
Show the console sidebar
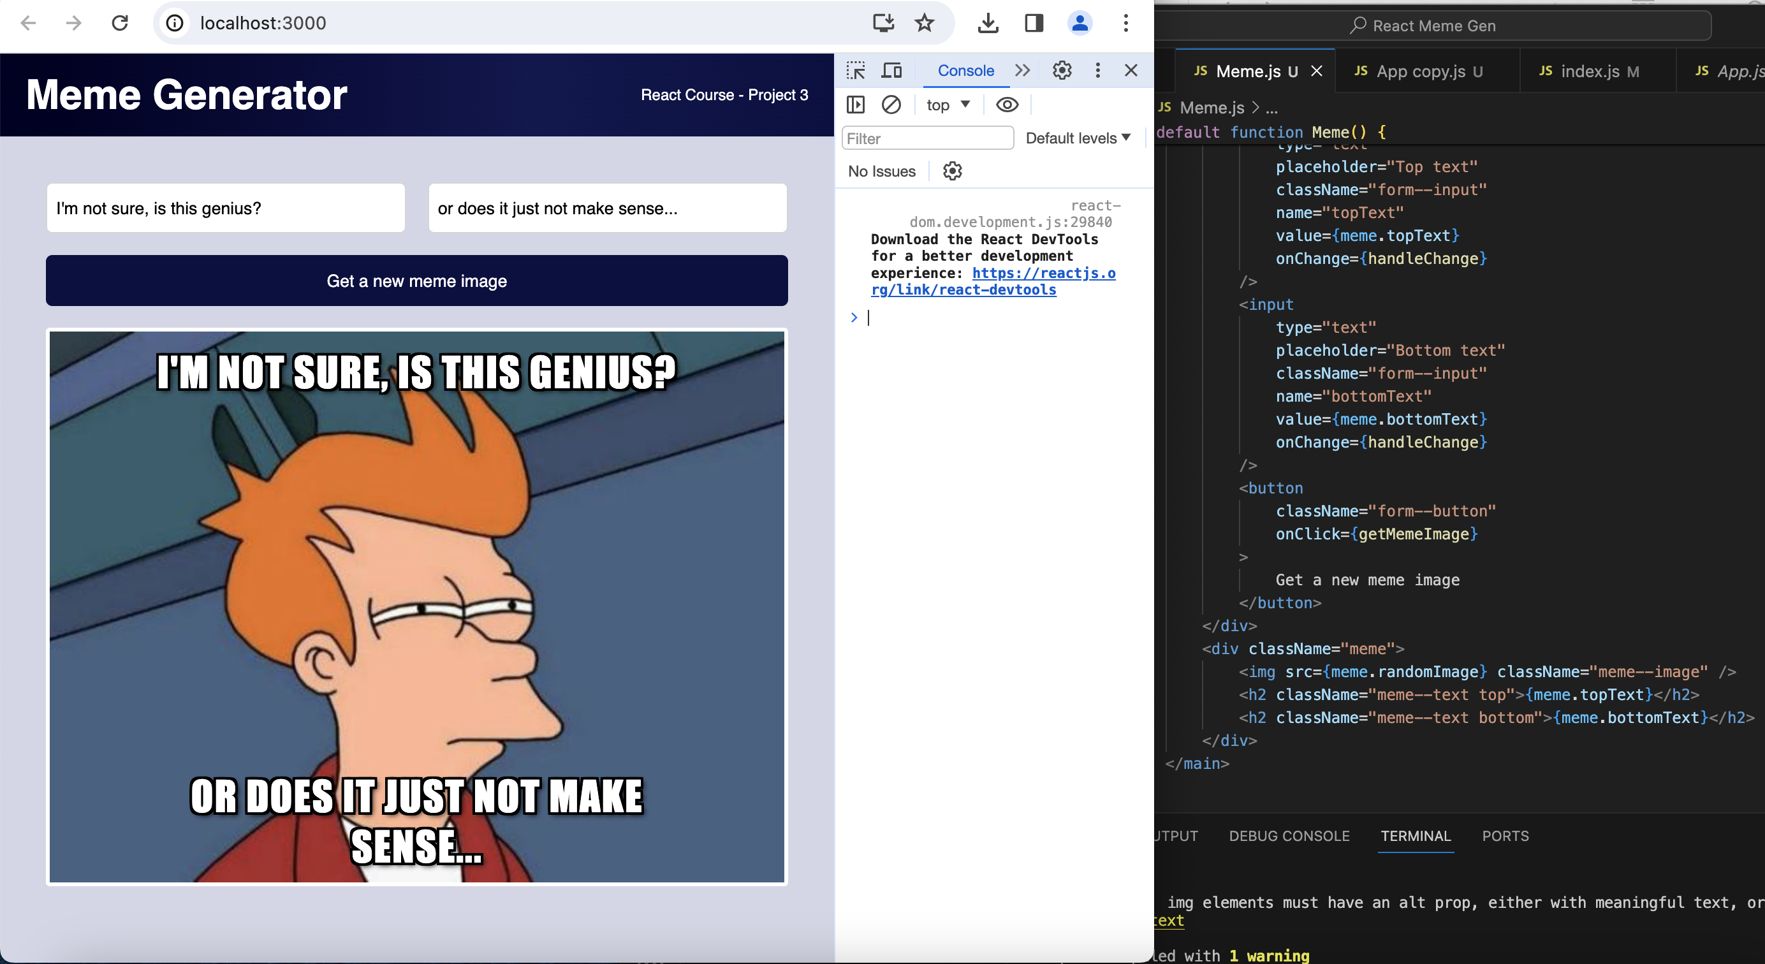click(x=856, y=105)
